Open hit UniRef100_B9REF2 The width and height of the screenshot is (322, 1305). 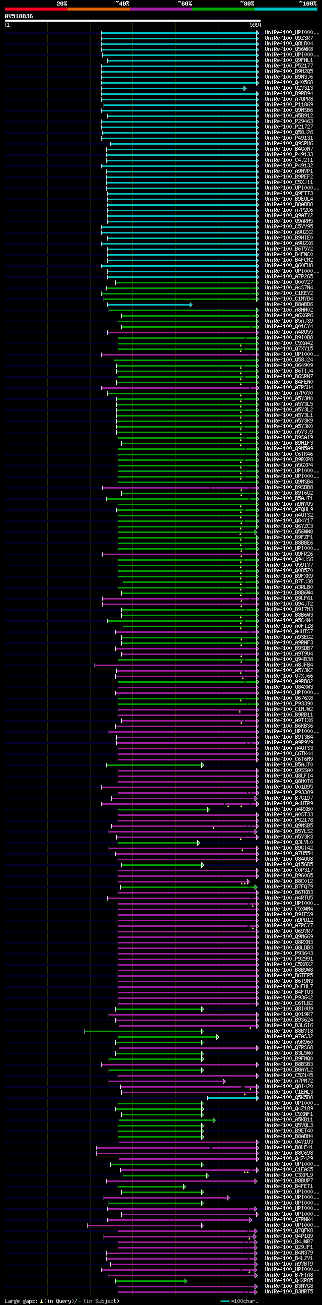(289, 177)
